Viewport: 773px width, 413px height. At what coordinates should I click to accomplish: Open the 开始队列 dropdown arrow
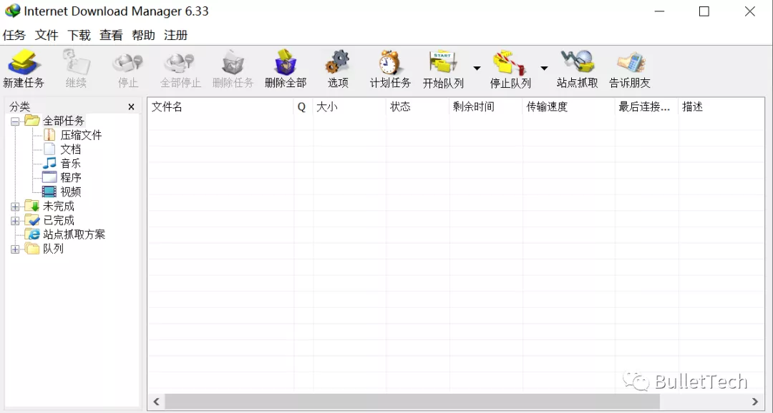point(475,68)
